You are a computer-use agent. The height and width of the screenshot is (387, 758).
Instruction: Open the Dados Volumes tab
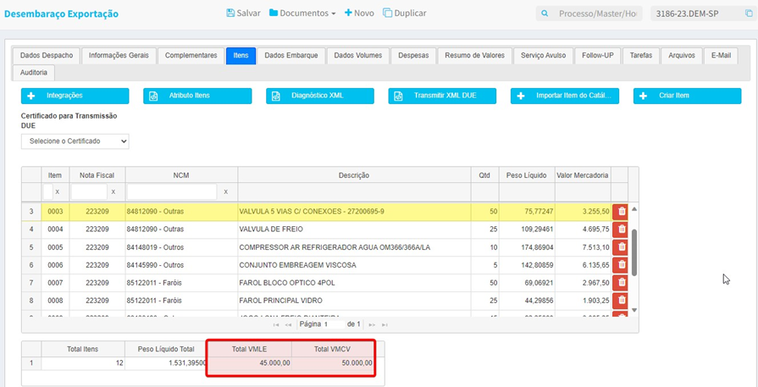point(357,56)
